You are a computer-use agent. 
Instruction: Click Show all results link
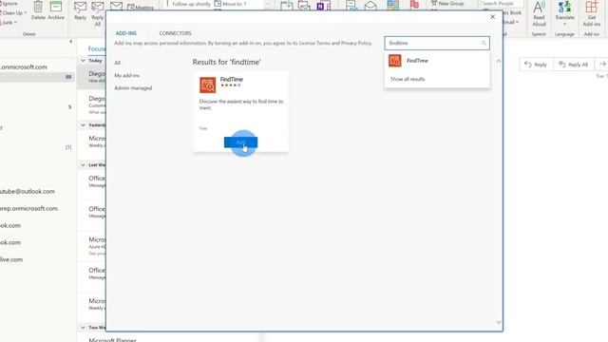[x=408, y=79]
